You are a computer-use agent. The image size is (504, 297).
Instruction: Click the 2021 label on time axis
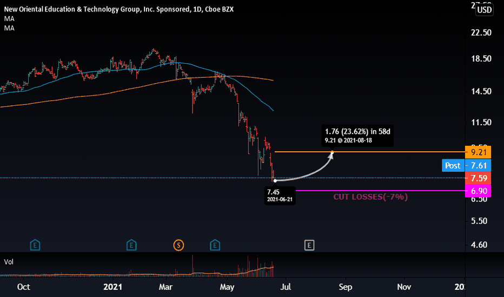[x=113, y=287]
